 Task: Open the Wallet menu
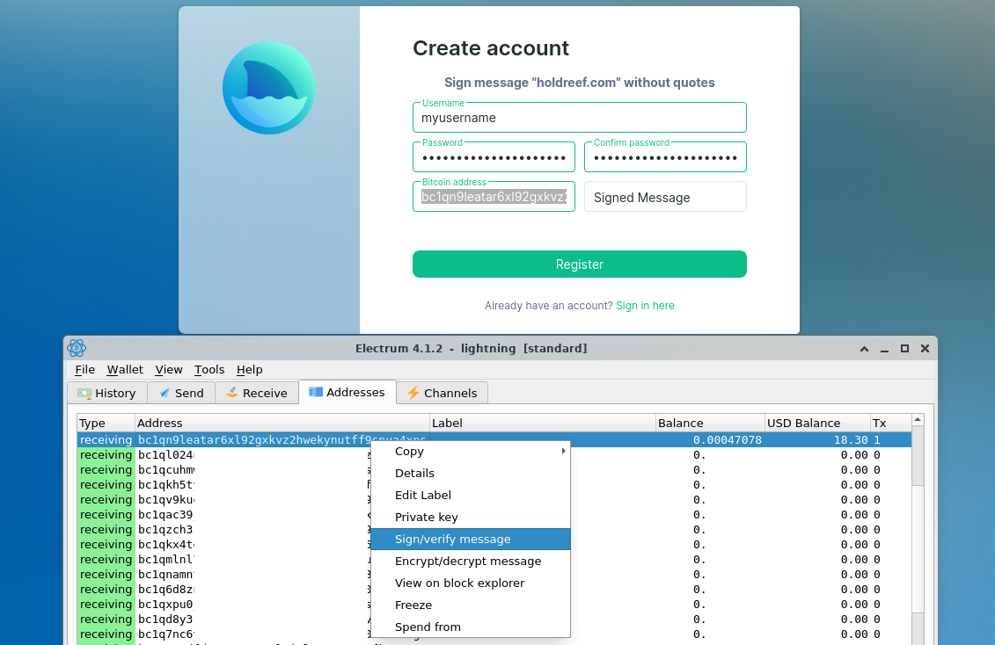[125, 370]
